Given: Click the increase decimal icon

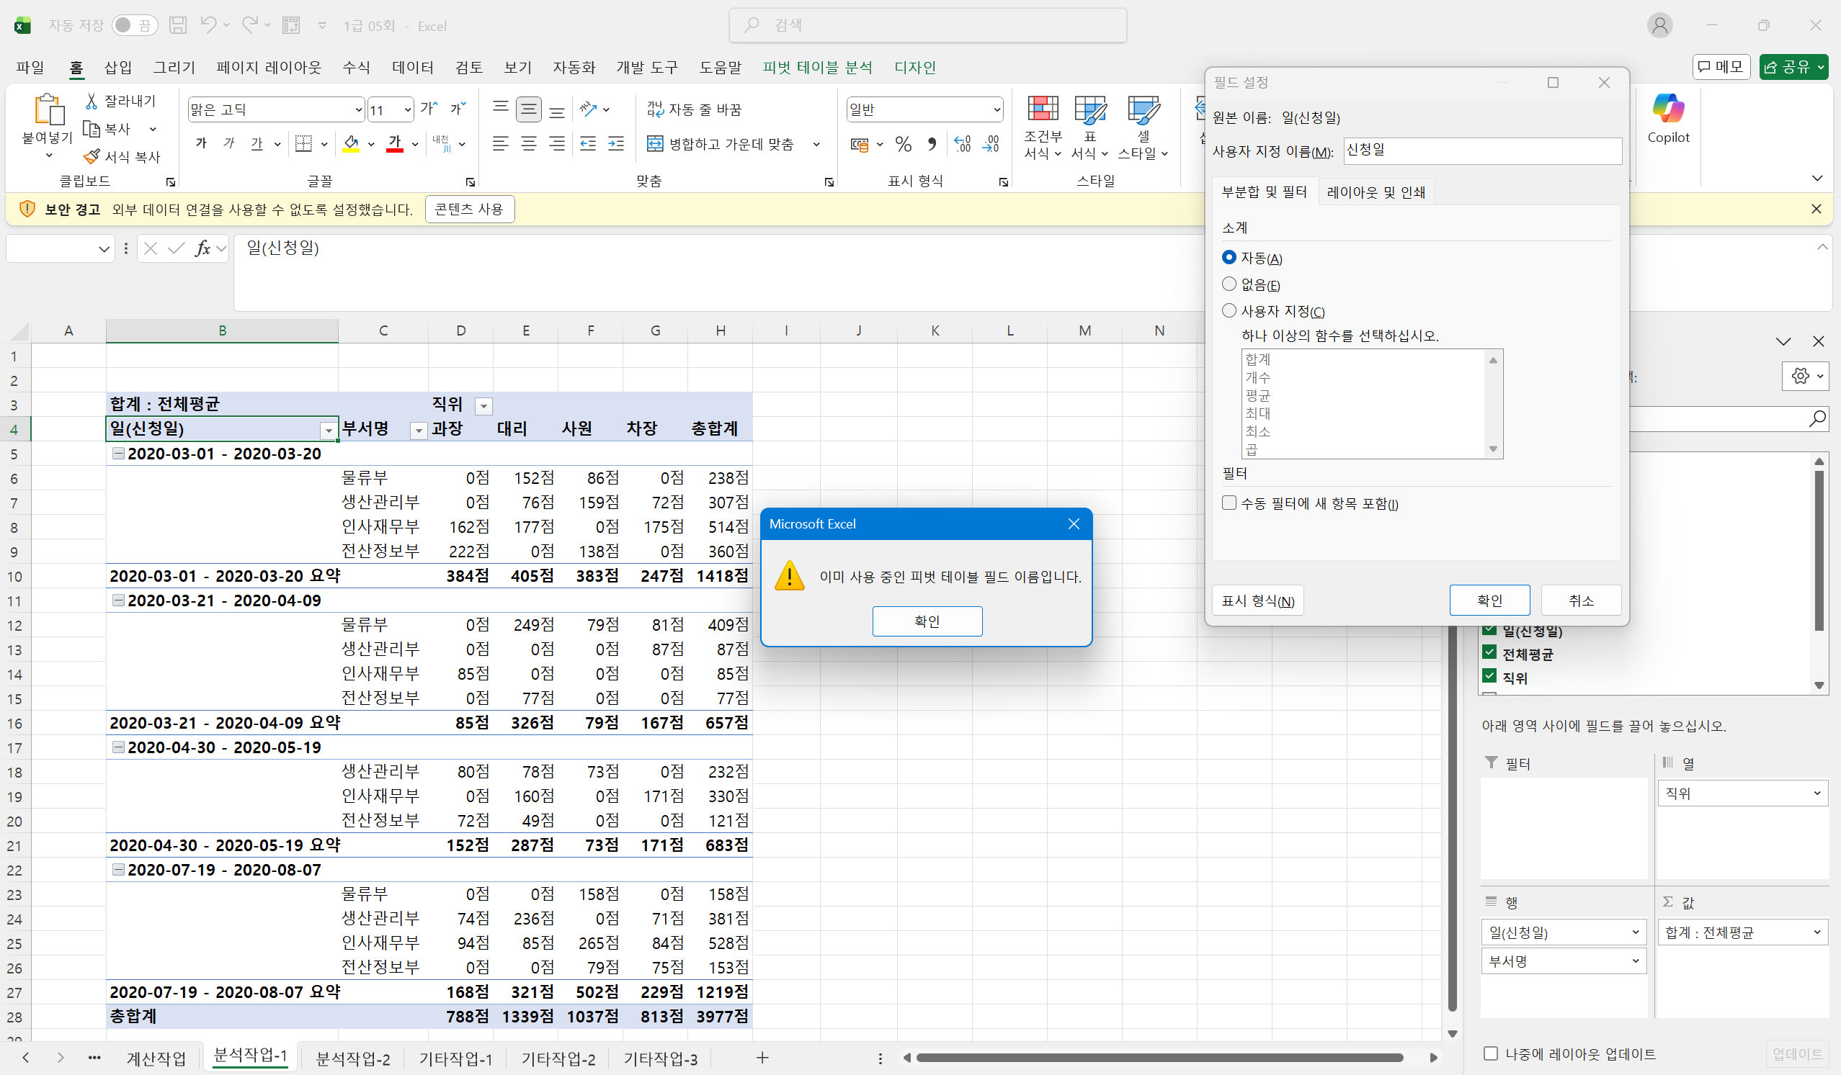Looking at the screenshot, I should pos(963,144).
